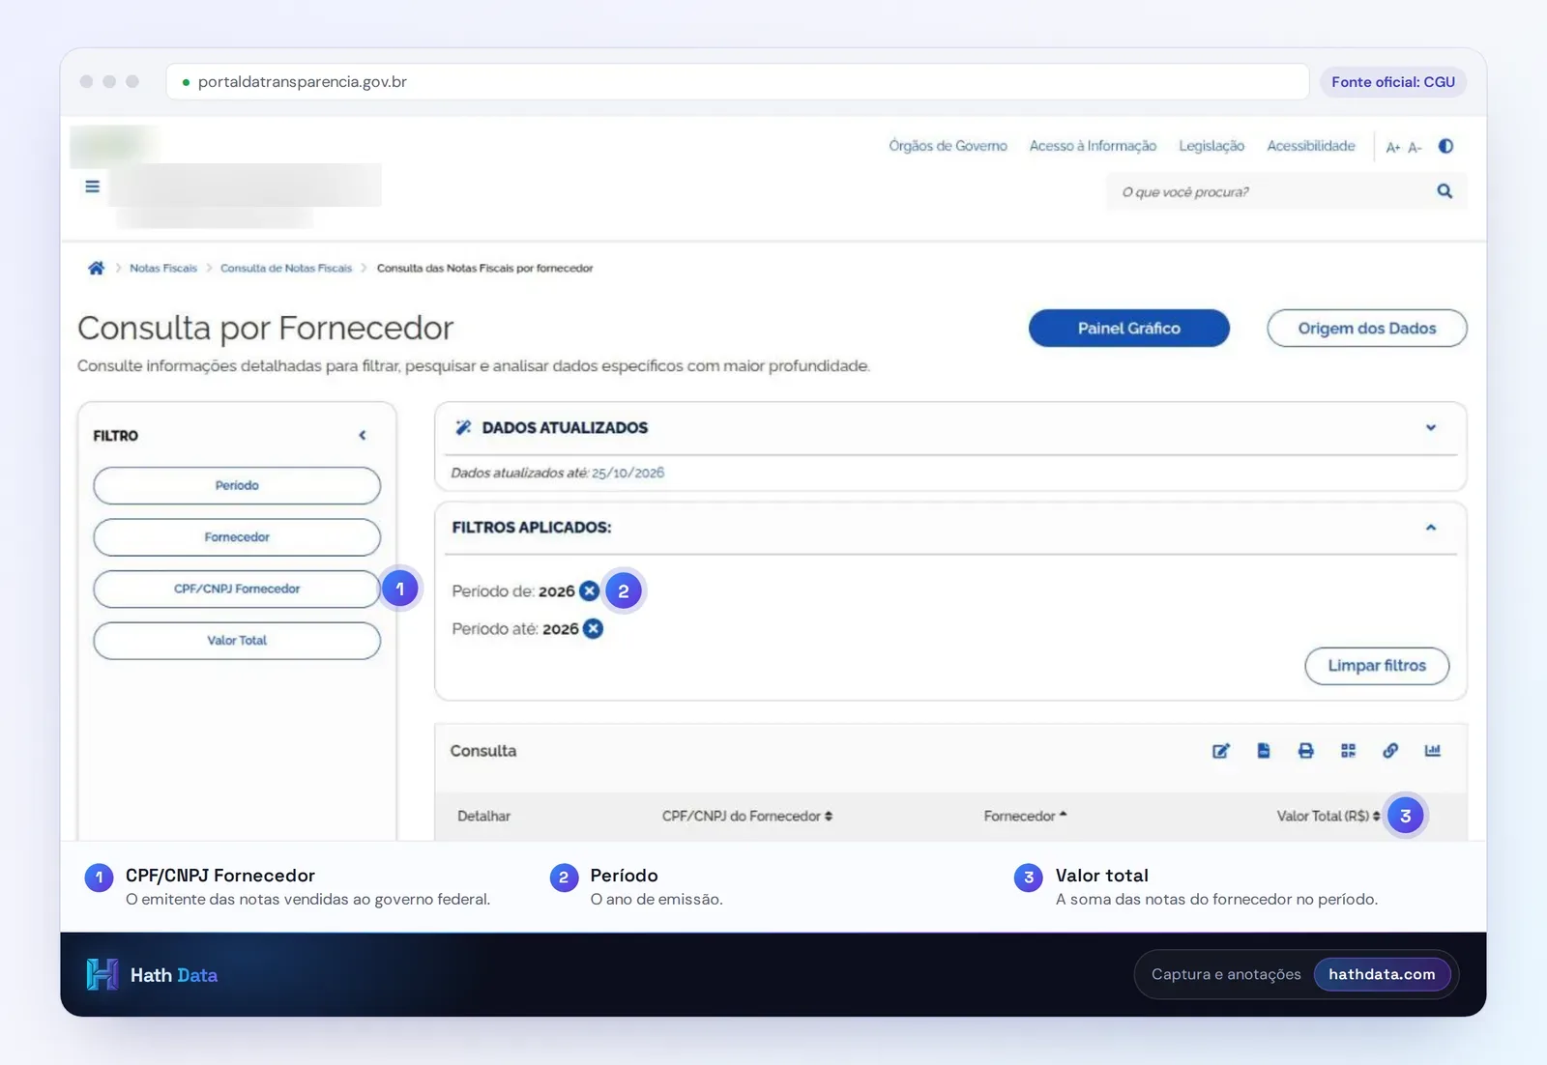This screenshot has height=1065, width=1547.
Task: Open Acesso à Informação menu link
Action: 1093,146
